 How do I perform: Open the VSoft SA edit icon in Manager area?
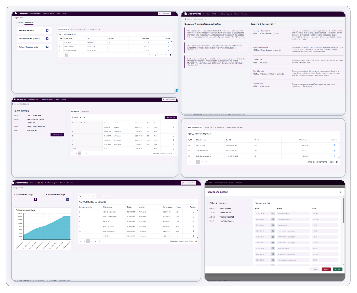(x=193, y=221)
